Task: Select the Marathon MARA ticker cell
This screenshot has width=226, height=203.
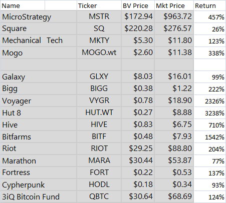Action: (99, 160)
